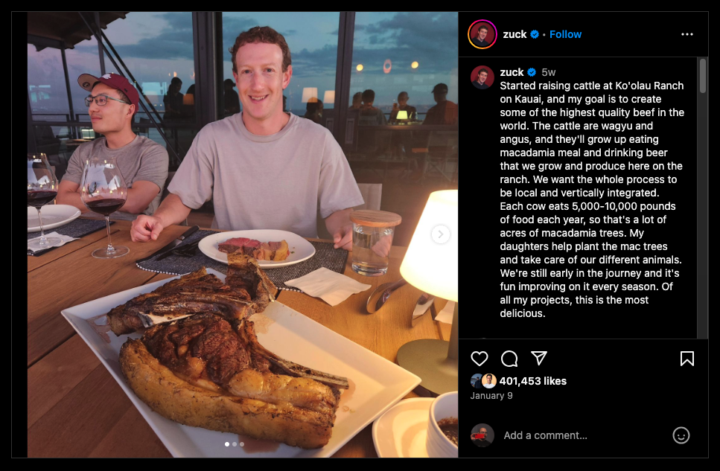Open the January 9 post date link
Image resolution: width=720 pixels, height=471 pixels.
pos(491,396)
